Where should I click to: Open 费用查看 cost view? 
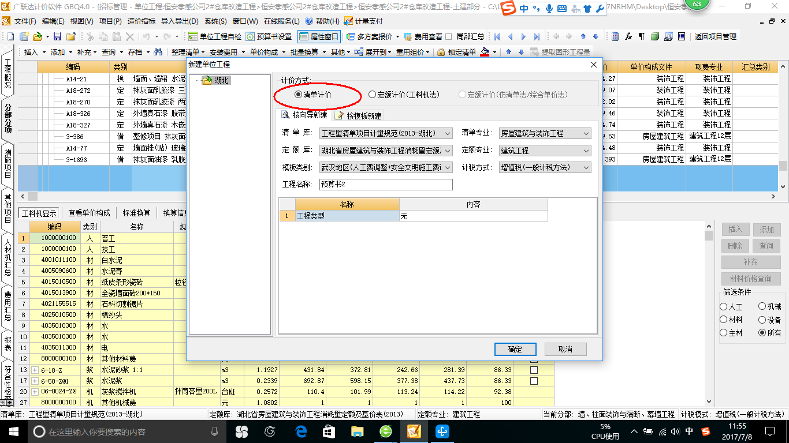(423, 36)
